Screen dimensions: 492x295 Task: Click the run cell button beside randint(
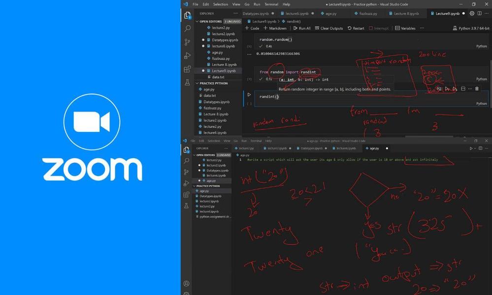point(249,94)
